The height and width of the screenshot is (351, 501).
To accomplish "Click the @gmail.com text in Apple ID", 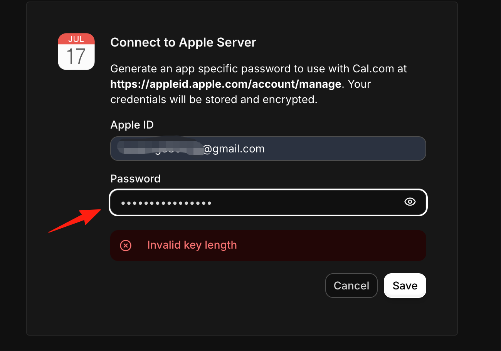I will click(x=234, y=149).
